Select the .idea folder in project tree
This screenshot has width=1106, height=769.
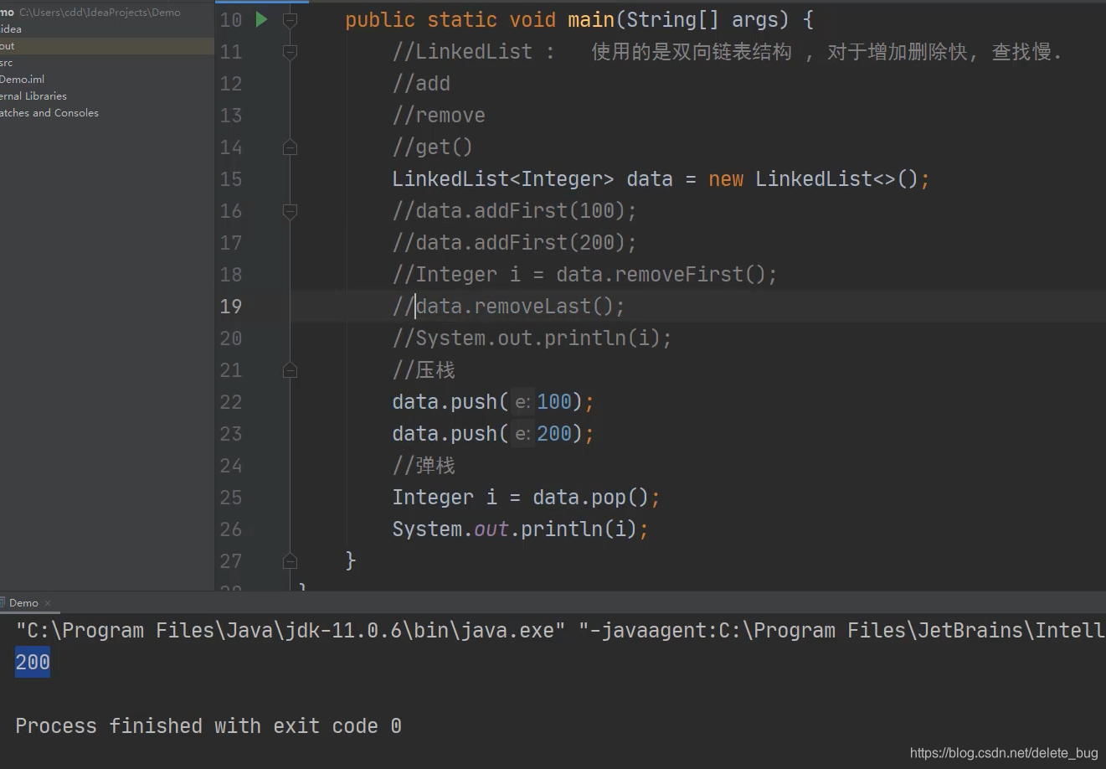(11, 29)
